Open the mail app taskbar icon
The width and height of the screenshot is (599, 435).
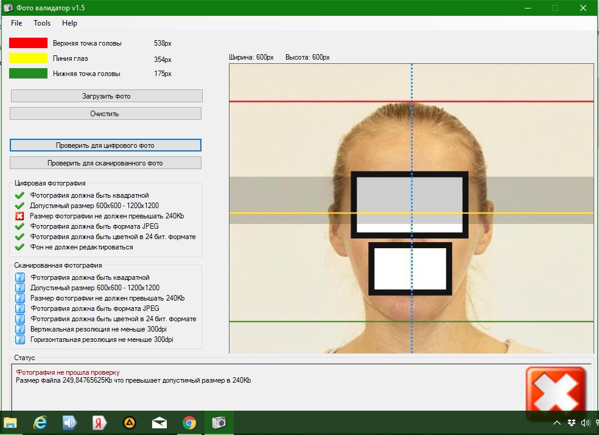(159, 423)
